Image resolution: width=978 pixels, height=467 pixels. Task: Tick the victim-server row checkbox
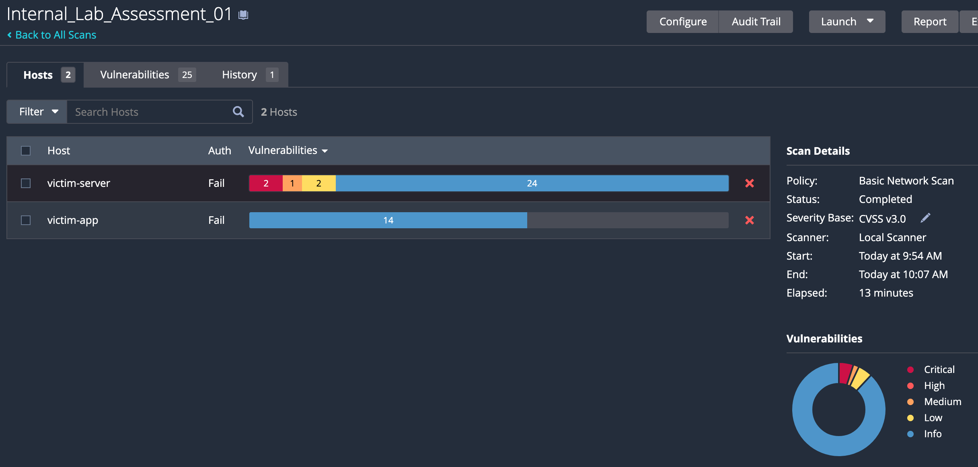(26, 183)
